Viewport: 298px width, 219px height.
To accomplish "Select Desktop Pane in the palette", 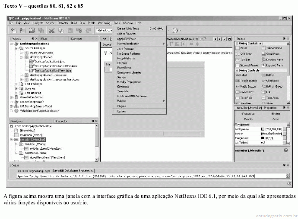I will (x=273, y=59).
